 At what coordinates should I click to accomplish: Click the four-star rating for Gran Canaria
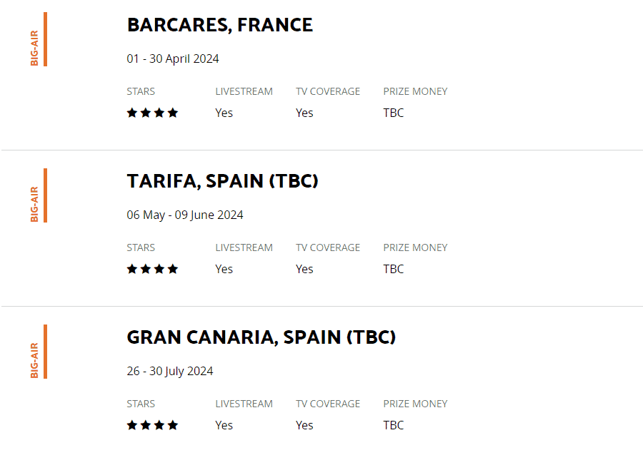(x=153, y=425)
